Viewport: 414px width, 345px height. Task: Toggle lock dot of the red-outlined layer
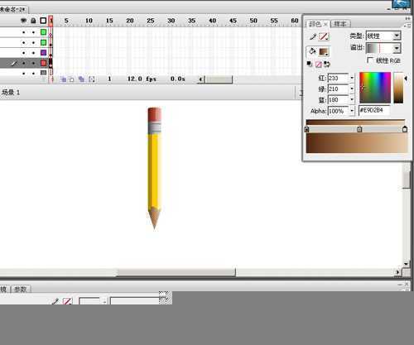[33, 63]
